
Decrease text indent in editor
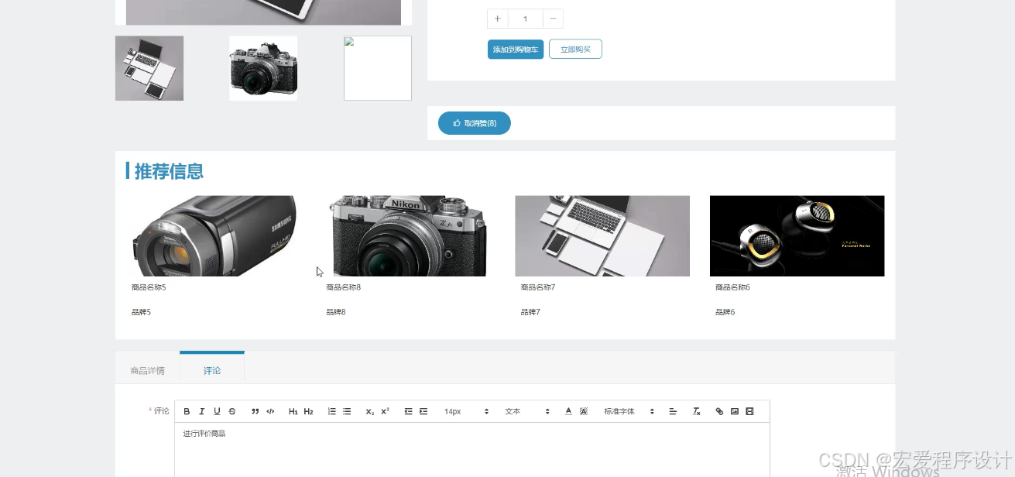pos(408,411)
